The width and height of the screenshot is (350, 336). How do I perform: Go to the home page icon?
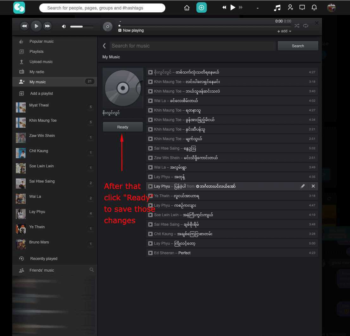[x=187, y=8]
